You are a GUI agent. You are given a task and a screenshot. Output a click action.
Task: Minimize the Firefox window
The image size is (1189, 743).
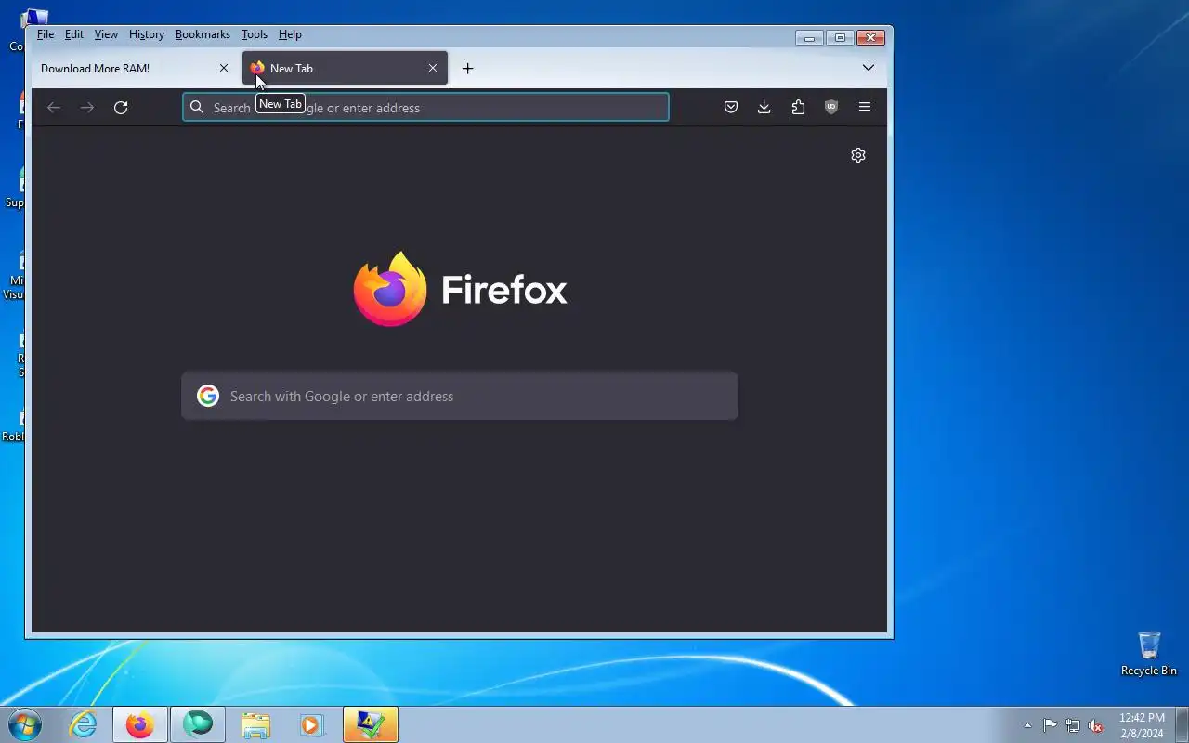click(809, 38)
